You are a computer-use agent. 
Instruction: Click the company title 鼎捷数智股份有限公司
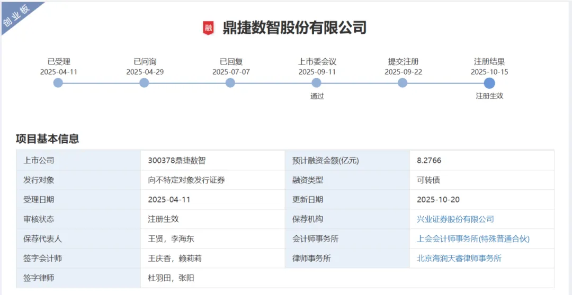pyautogui.click(x=294, y=28)
